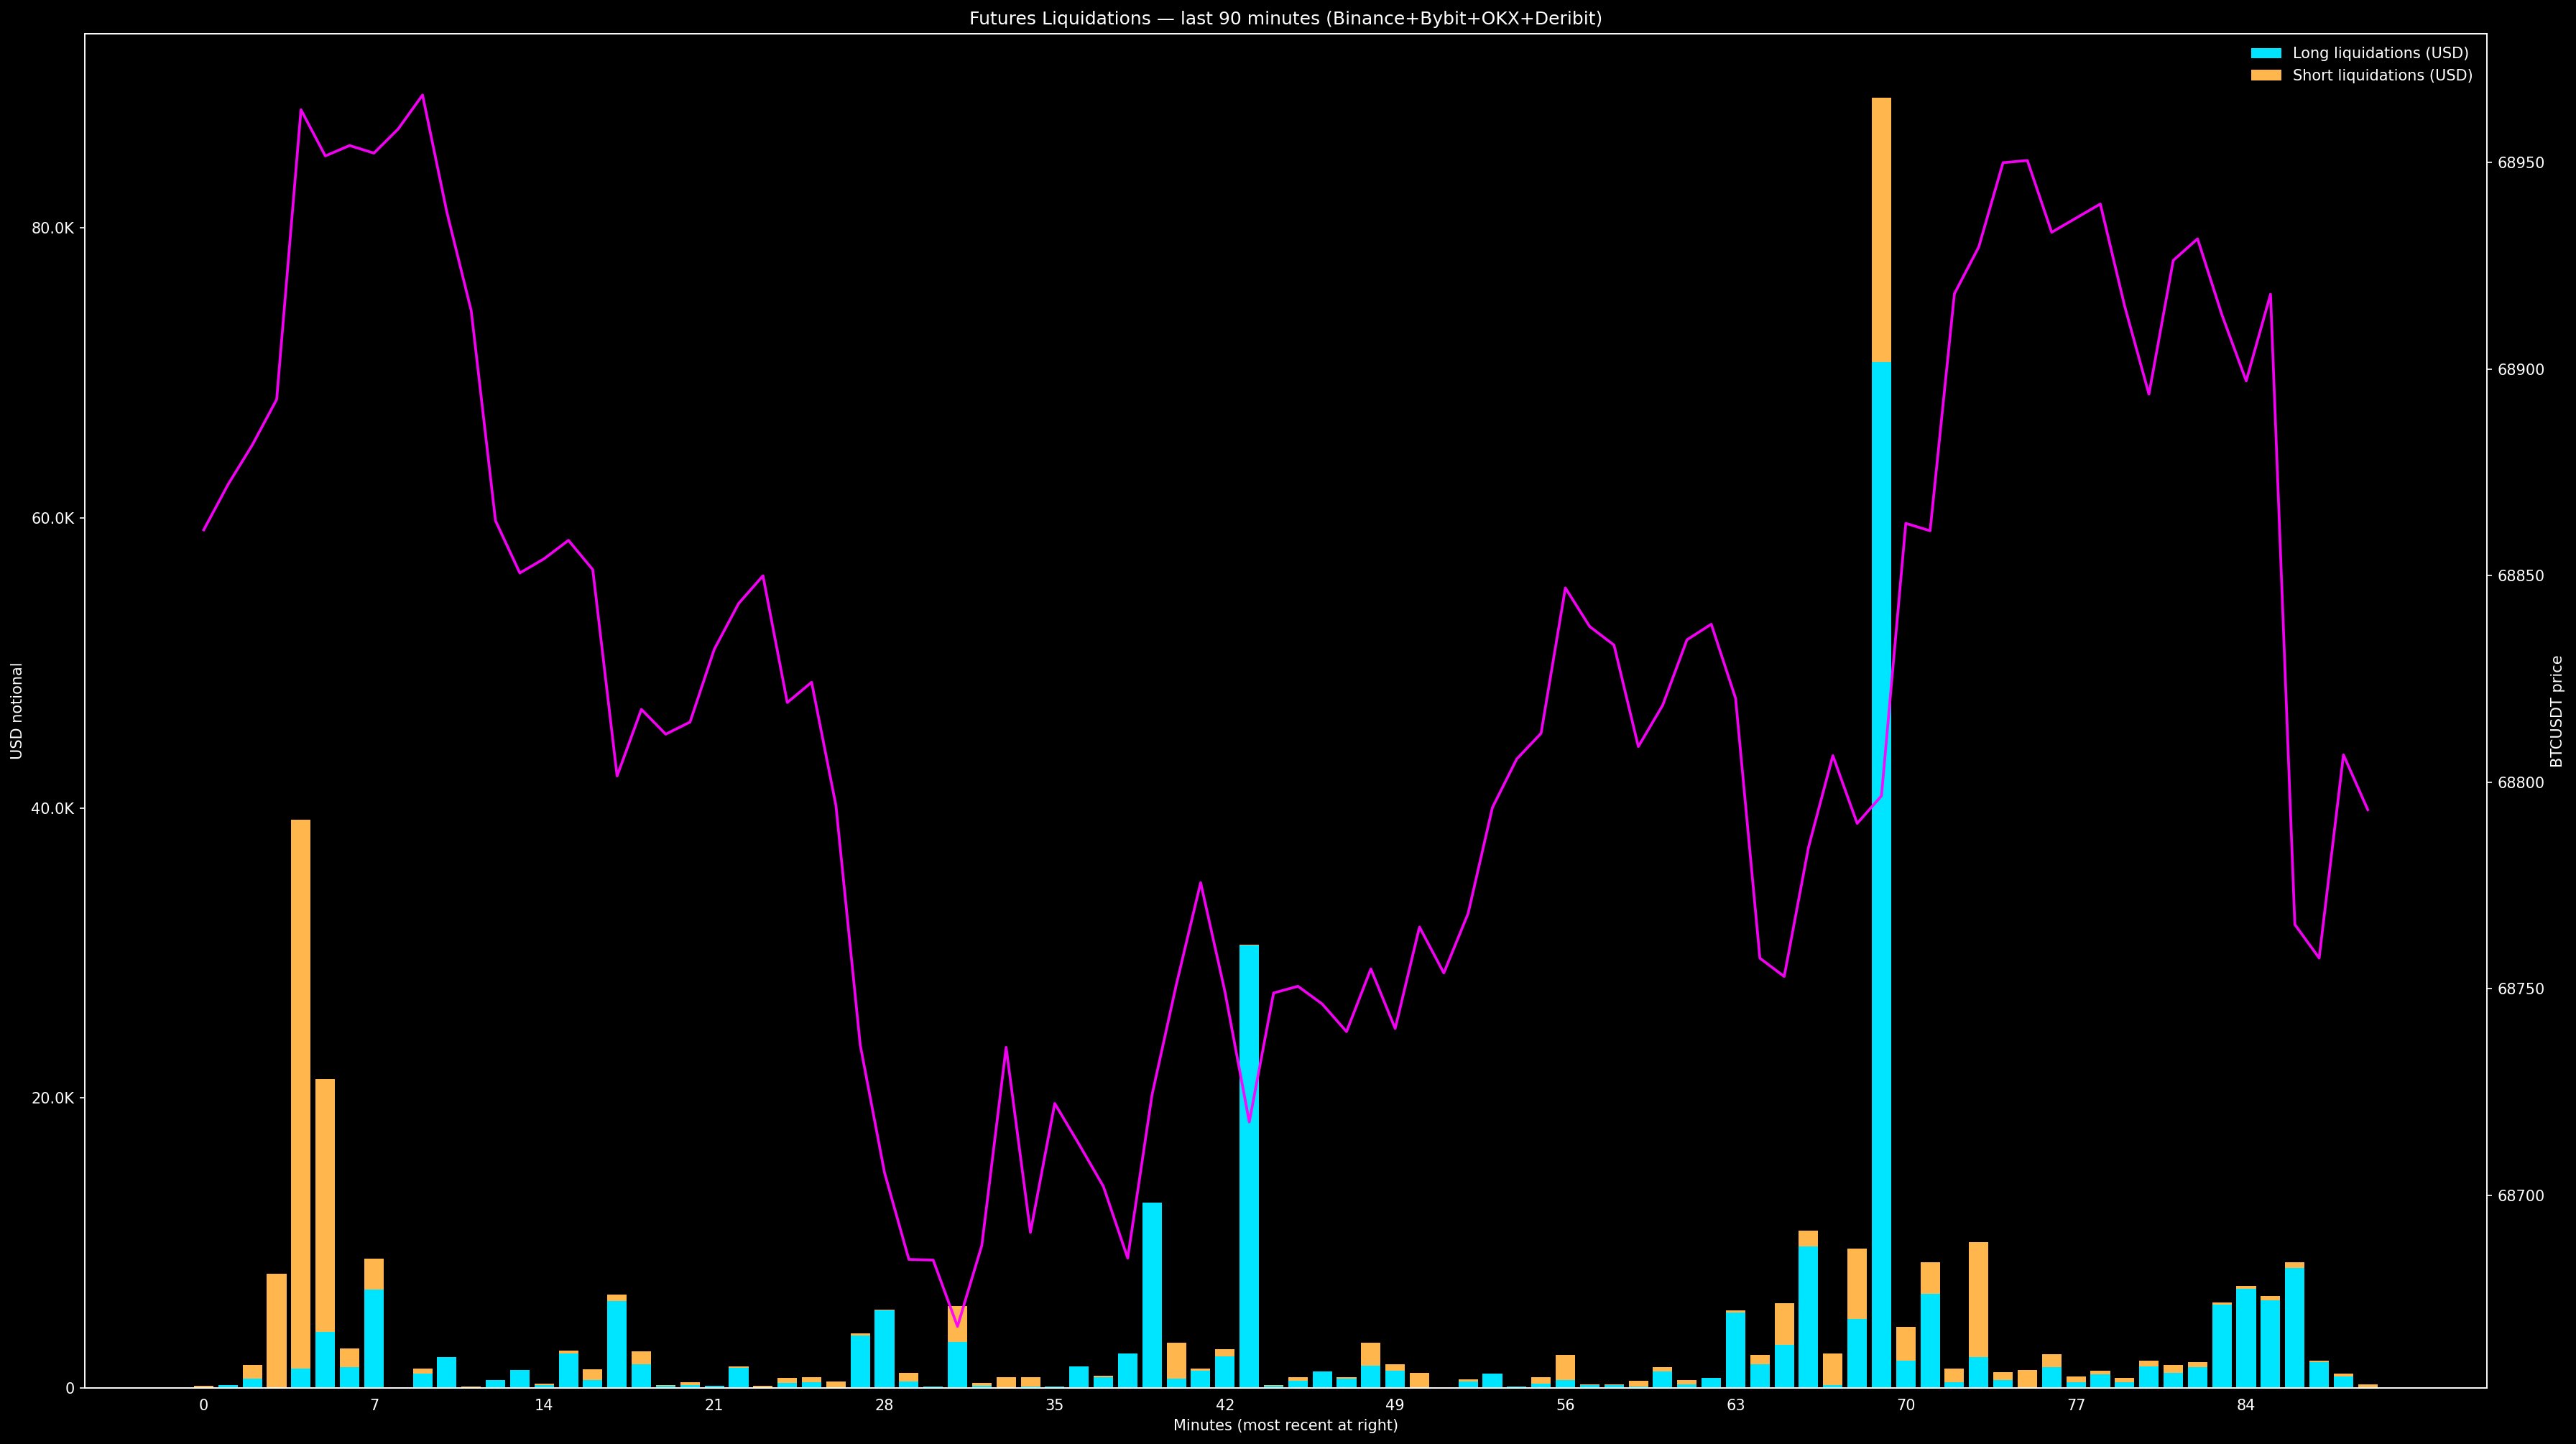This screenshot has width=2576, height=1444.
Task: Click the 60.0K label on the left axis
Action: point(53,518)
